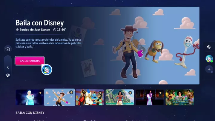Click the playlist description paragraph
The width and height of the screenshot is (215, 121).
[x=48, y=43]
